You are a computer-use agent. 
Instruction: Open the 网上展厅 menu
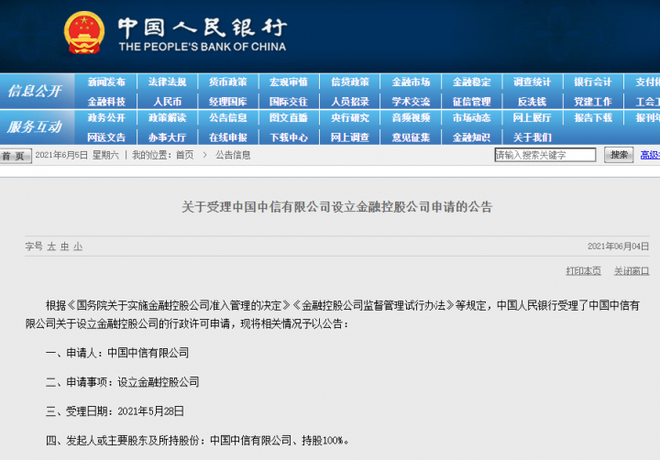tap(532, 118)
